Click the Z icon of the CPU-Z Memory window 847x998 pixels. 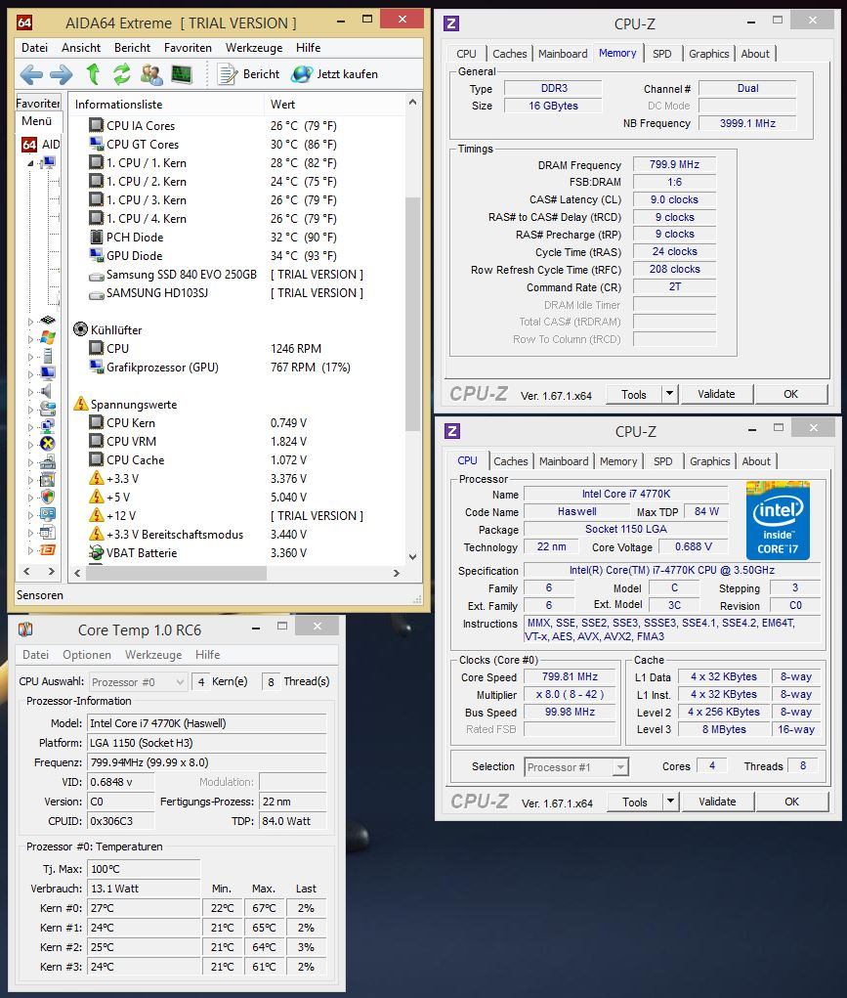tap(451, 23)
